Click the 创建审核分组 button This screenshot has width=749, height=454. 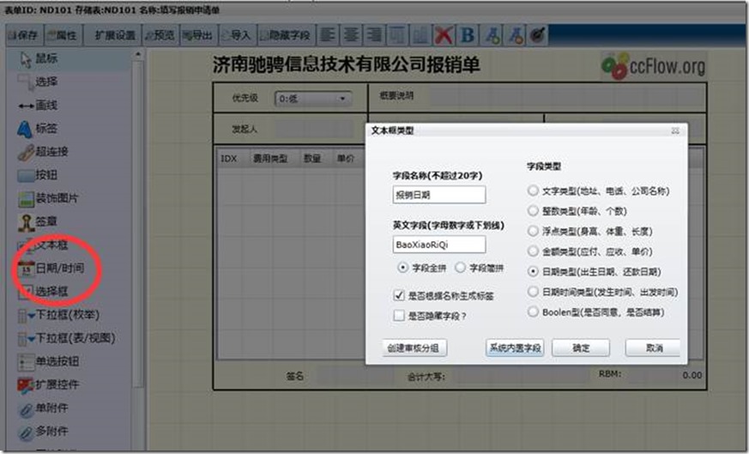point(414,348)
